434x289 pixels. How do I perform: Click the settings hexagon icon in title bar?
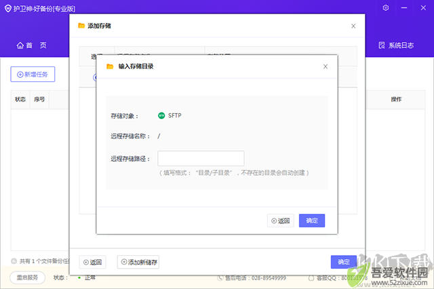coord(386,7)
